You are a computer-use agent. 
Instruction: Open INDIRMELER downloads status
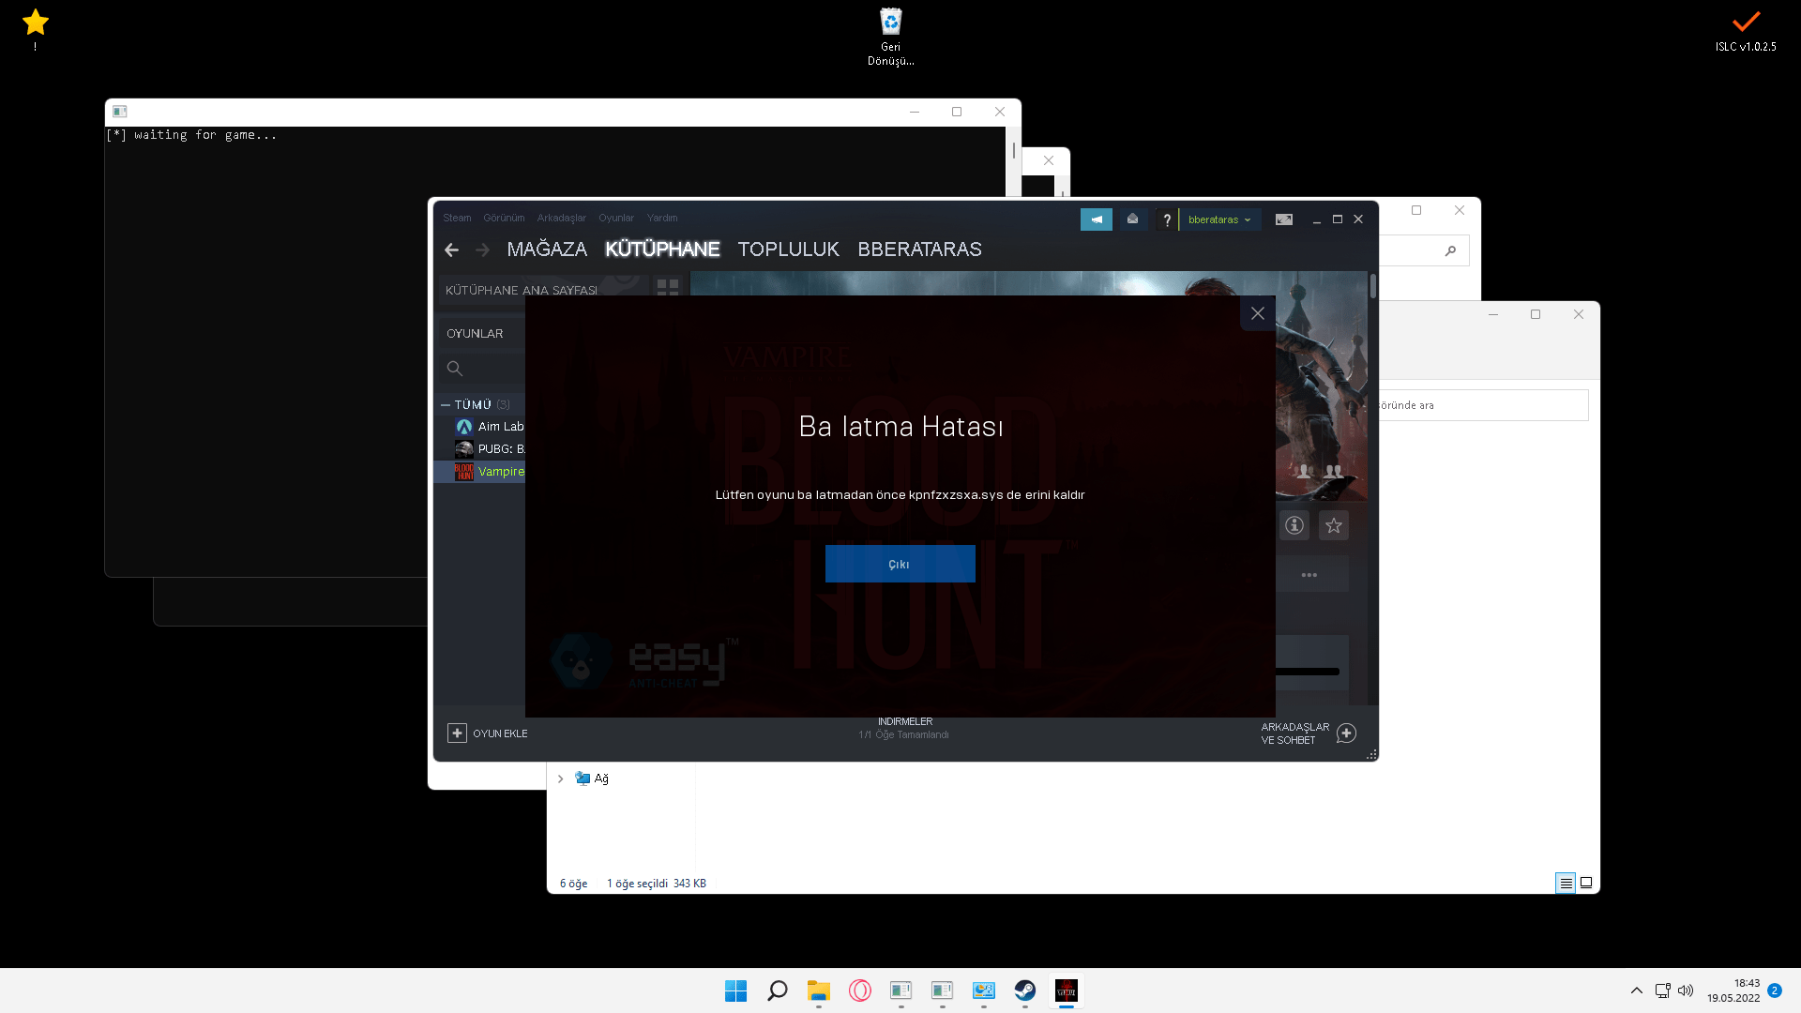point(904,728)
